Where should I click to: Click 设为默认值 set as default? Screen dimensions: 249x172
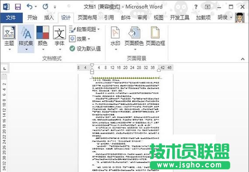click(x=85, y=48)
